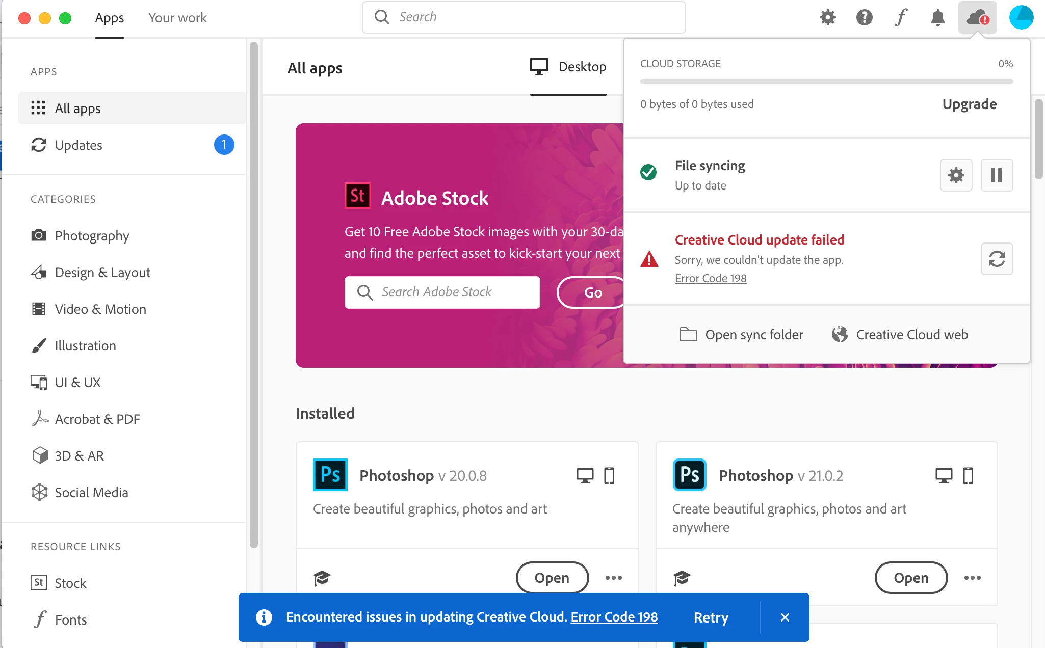Open file syncing settings gear
This screenshot has height=648, width=1045.
[x=956, y=175]
